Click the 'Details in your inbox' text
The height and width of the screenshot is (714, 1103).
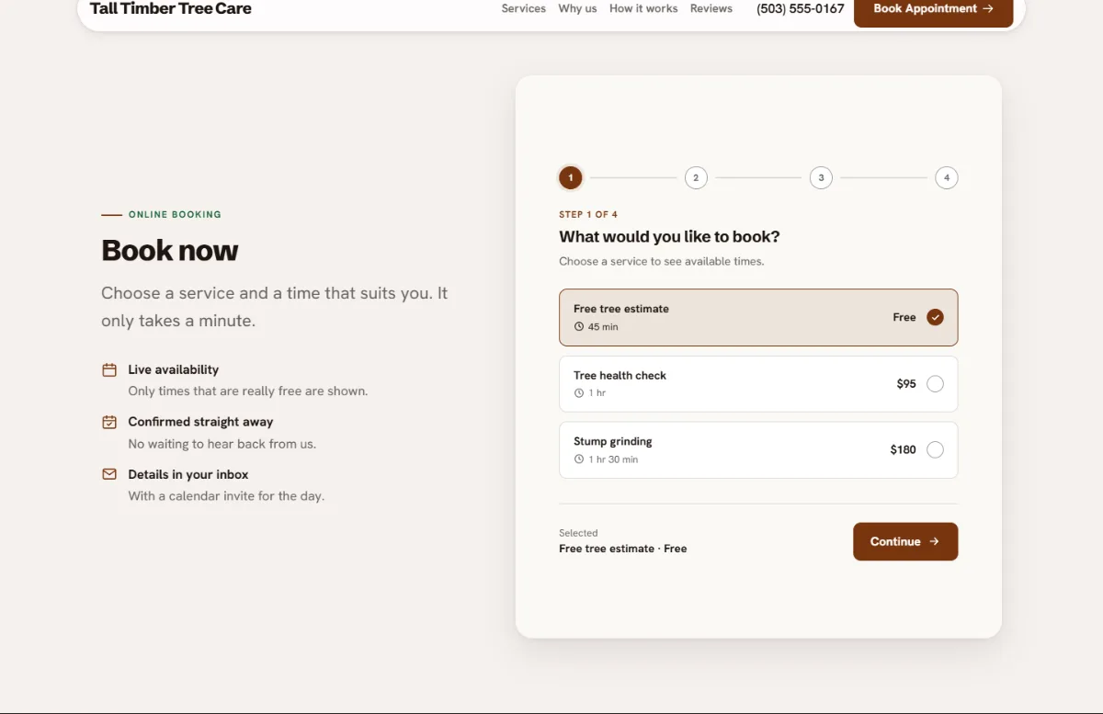pos(188,474)
